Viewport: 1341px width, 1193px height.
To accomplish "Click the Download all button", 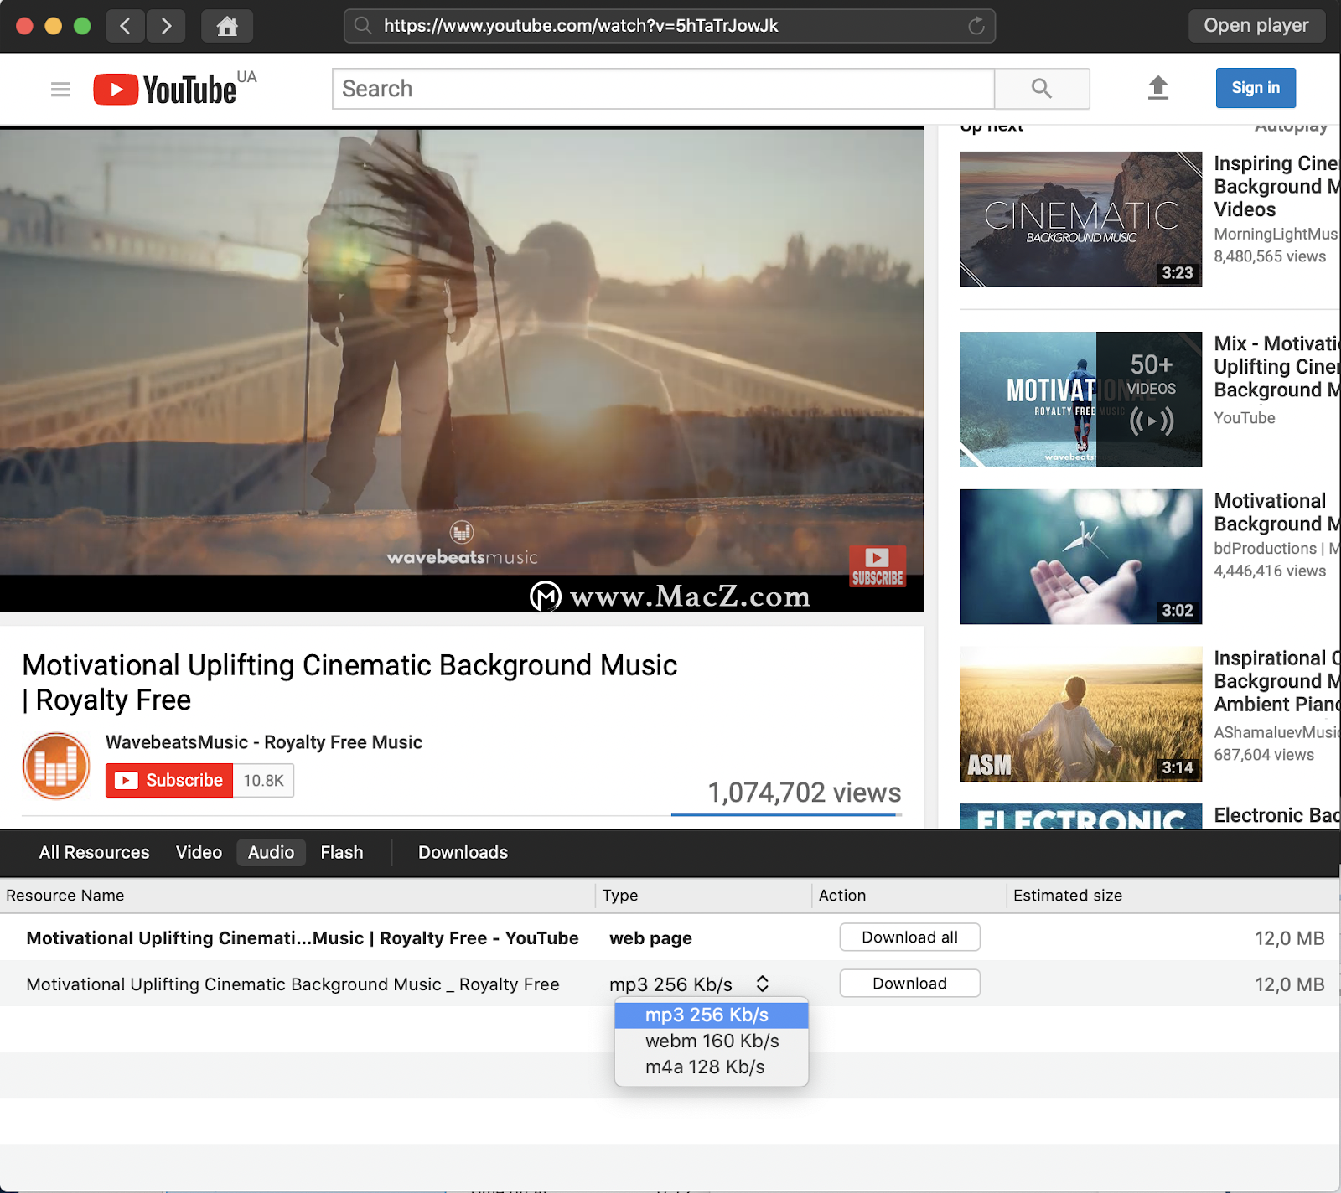I will [x=909, y=937].
